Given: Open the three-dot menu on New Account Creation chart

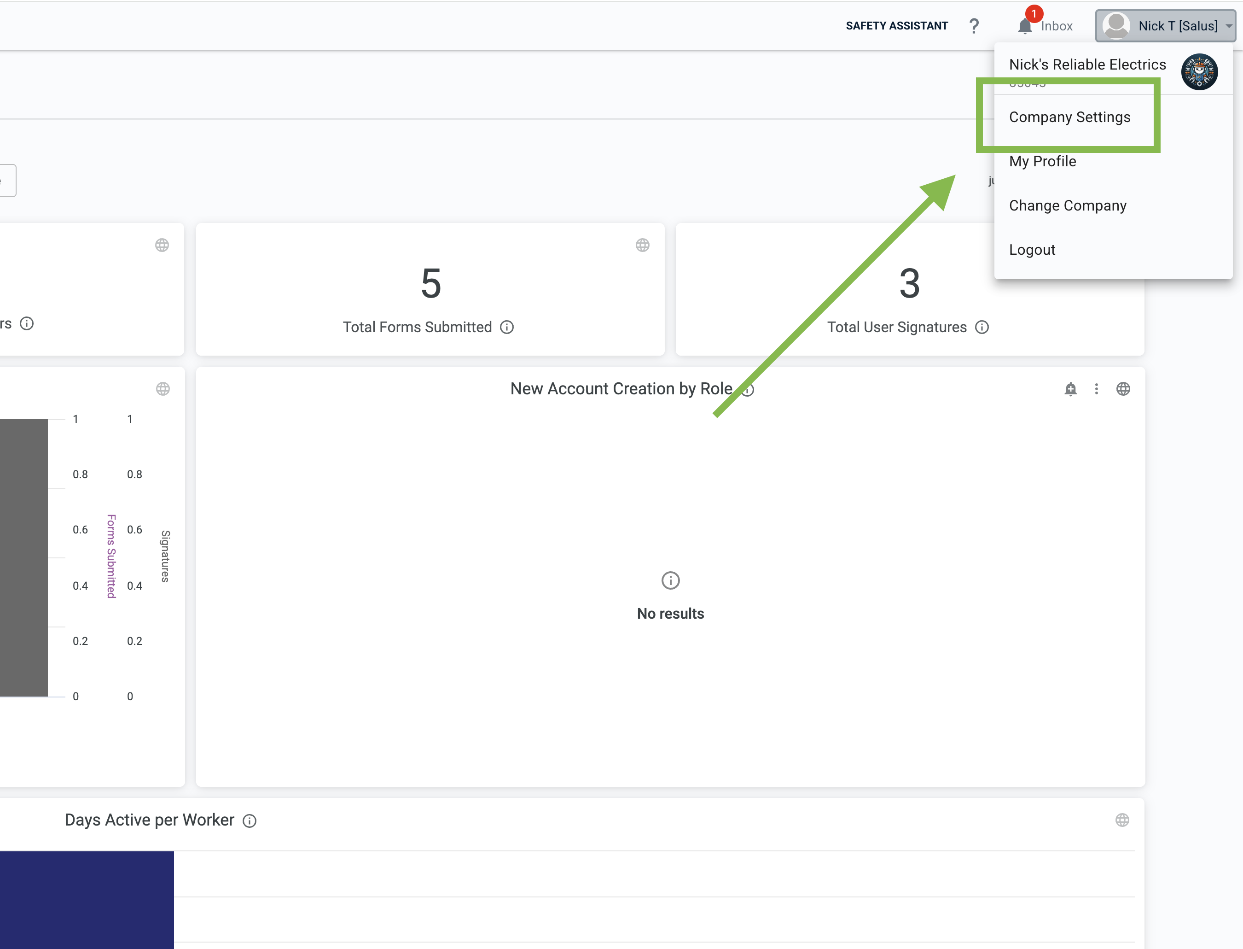Looking at the screenshot, I should [x=1096, y=389].
